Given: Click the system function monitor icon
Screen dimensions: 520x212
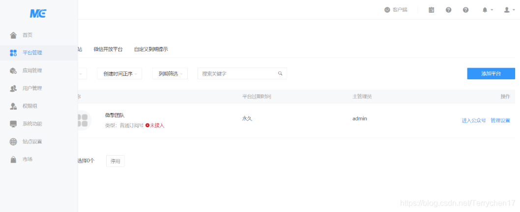Looking at the screenshot, I should (13, 124).
